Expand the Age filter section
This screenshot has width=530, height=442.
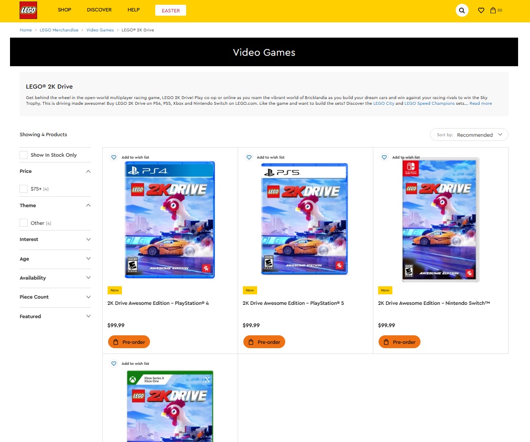pyautogui.click(x=55, y=259)
